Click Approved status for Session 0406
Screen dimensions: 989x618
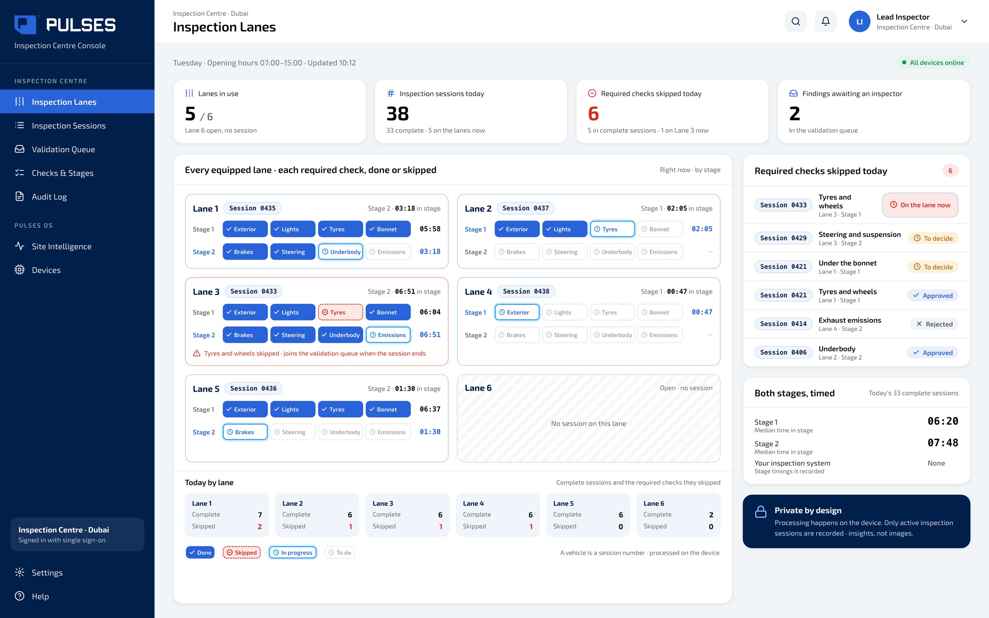(933, 353)
